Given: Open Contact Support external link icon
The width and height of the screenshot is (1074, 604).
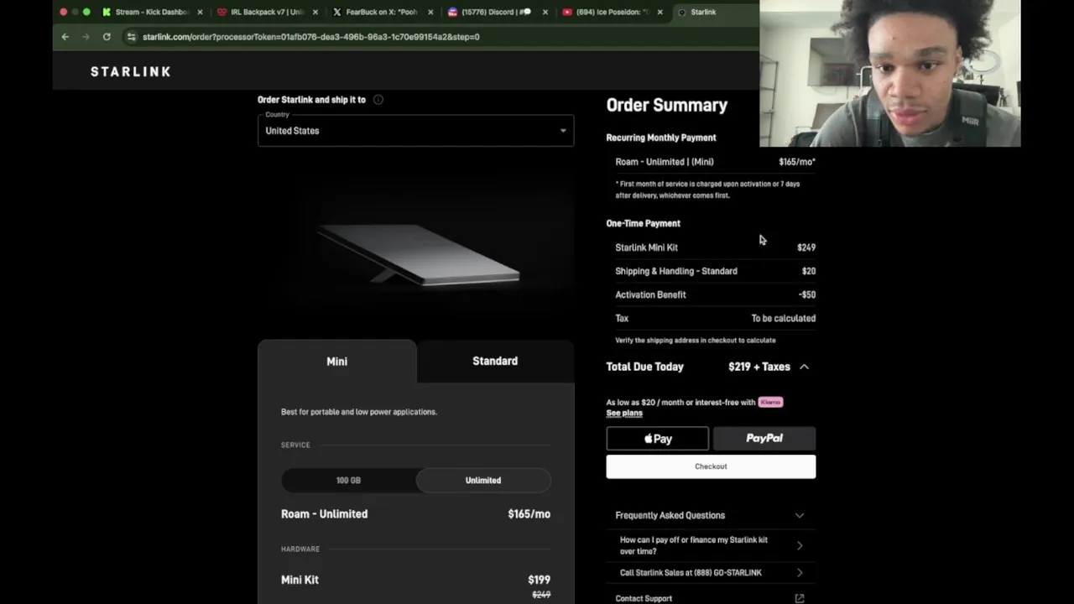Looking at the screenshot, I should 799,598.
